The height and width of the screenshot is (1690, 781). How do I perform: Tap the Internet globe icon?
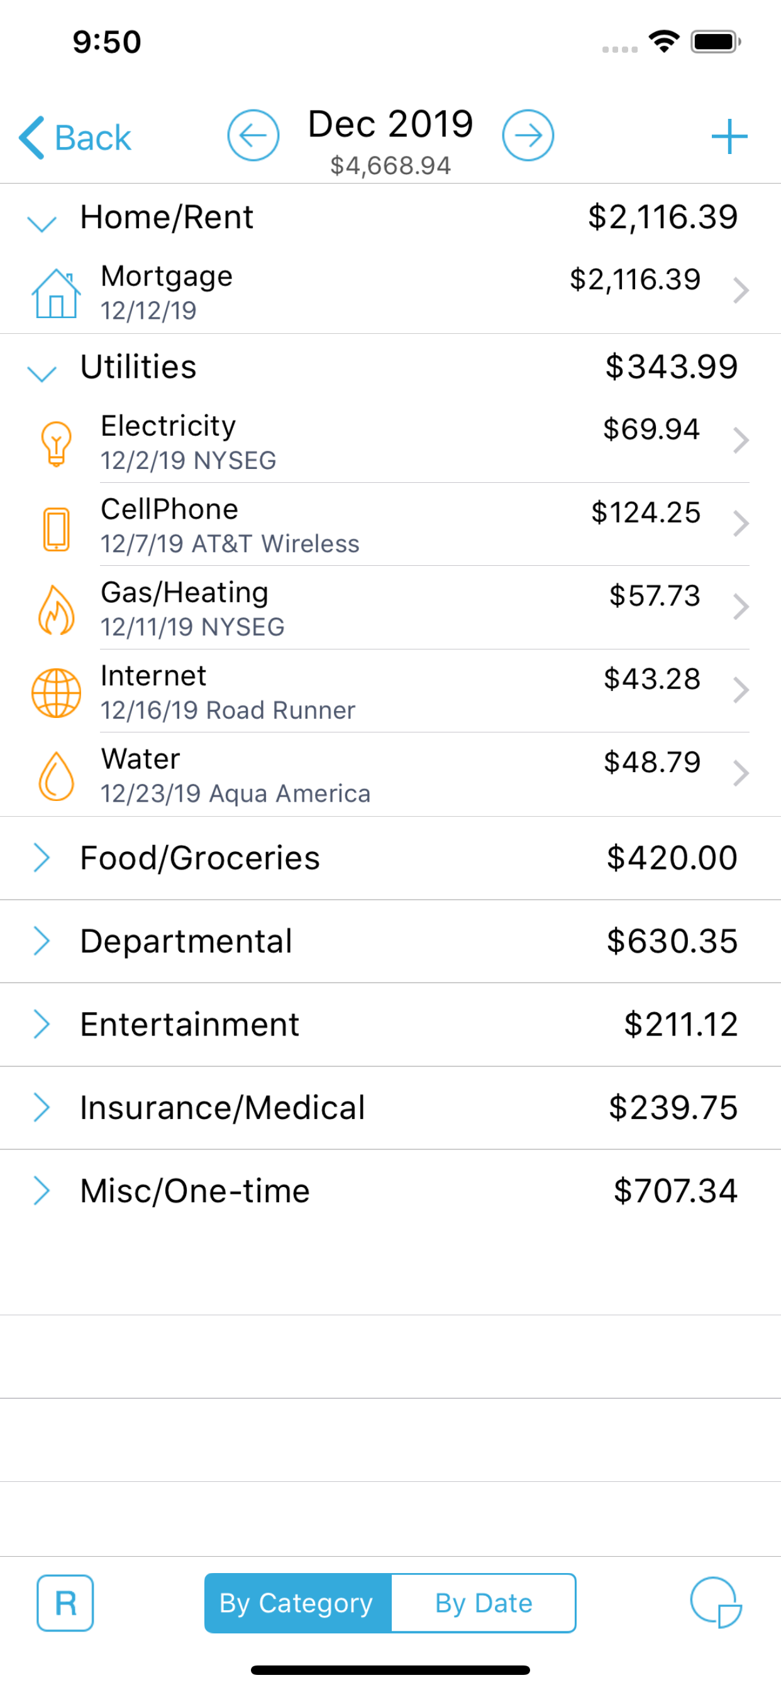point(57,693)
